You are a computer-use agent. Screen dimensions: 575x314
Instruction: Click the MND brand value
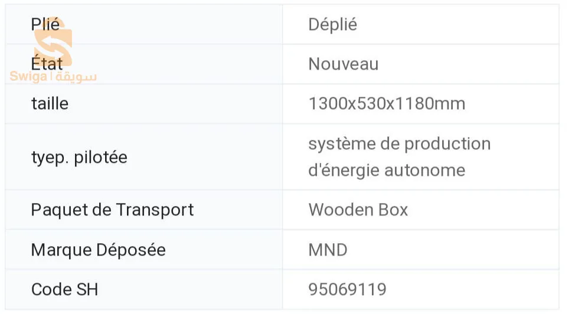(328, 250)
